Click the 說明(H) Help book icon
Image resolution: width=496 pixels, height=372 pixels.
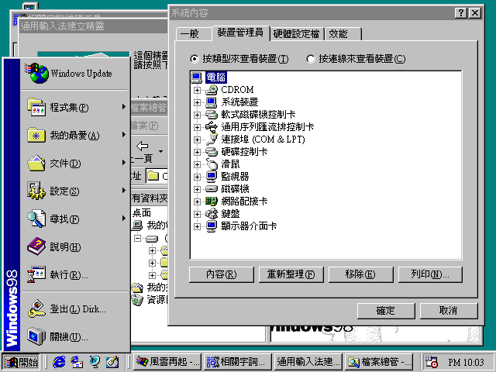point(36,246)
